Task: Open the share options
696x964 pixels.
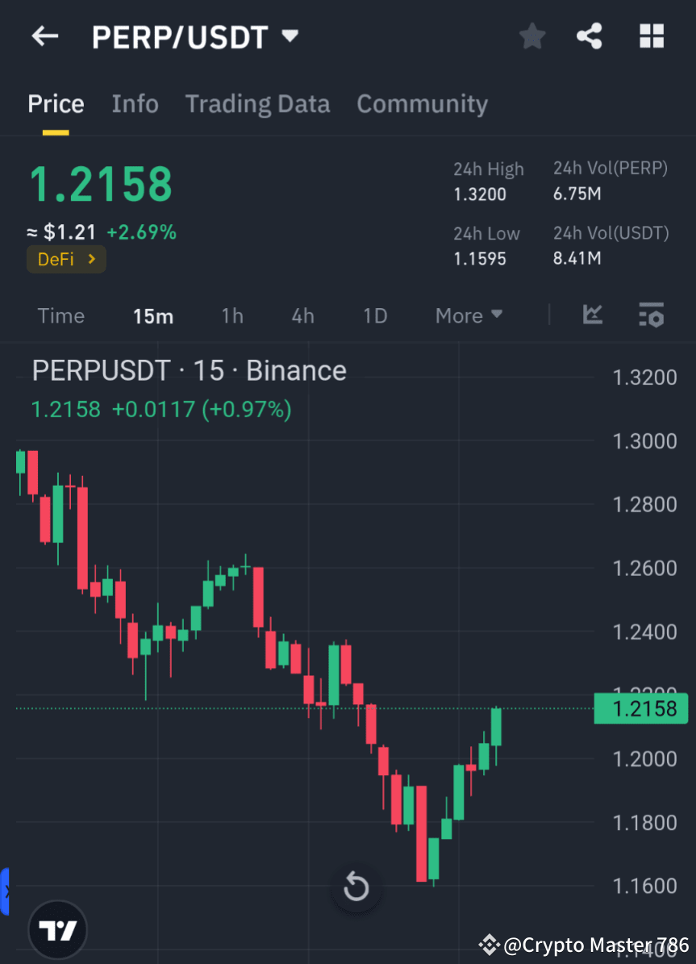Action: (x=590, y=35)
